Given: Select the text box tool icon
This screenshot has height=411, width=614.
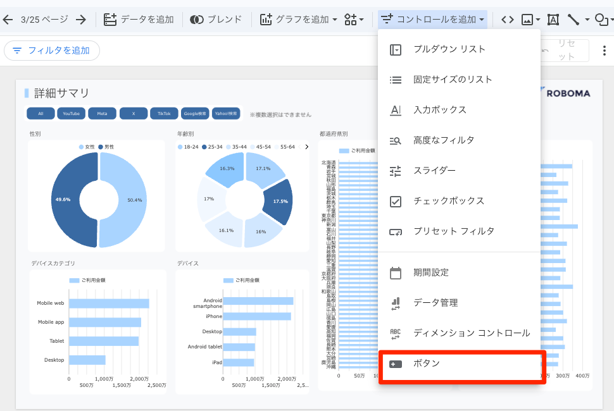Looking at the screenshot, I should point(553,20).
